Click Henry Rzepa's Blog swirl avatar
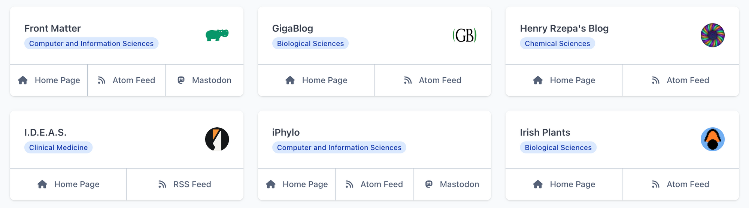 tap(712, 35)
